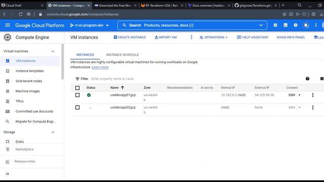The height and width of the screenshot is (182, 324).
Task: Click the browser bookmark heart icon
Action: 304,14
